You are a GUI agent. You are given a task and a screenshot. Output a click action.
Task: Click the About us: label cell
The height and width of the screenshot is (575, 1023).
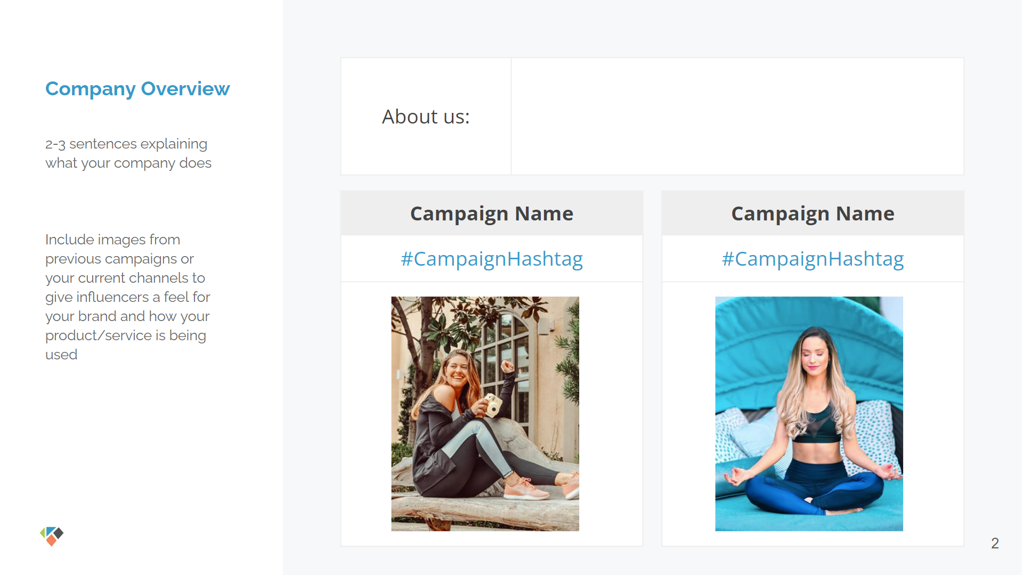(x=426, y=117)
